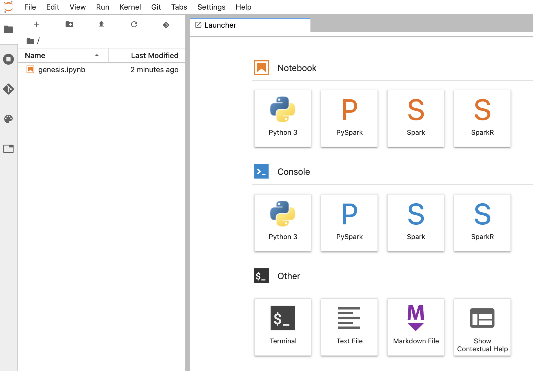
Task: Create a new folder in file browser
Action: point(69,24)
